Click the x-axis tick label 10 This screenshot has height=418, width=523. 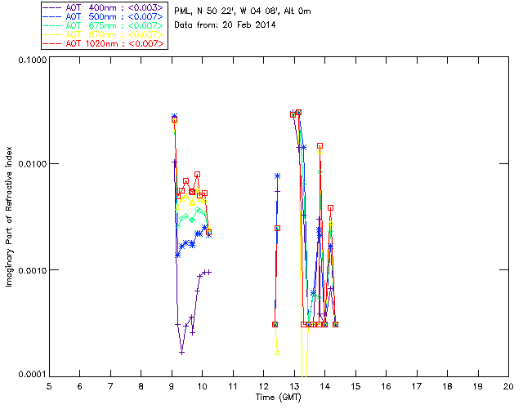coord(202,386)
